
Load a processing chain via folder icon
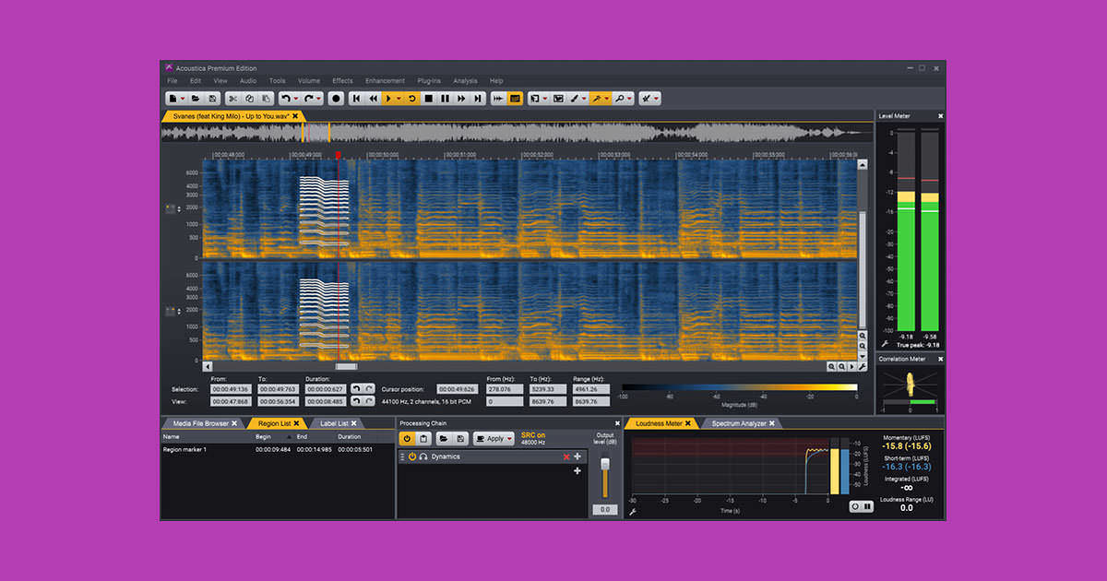[443, 439]
